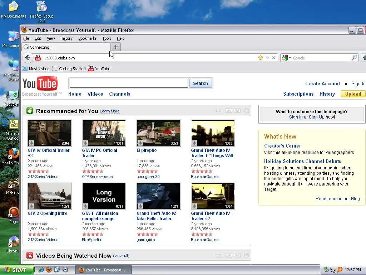Open the YouTube bookmark in bookmarks toolbar
This screenshot has width=366, height=275.
(99, 68)
